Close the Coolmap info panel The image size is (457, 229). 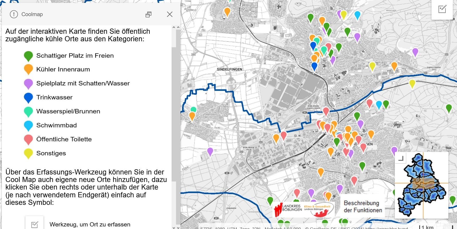[x=170, y=15]
